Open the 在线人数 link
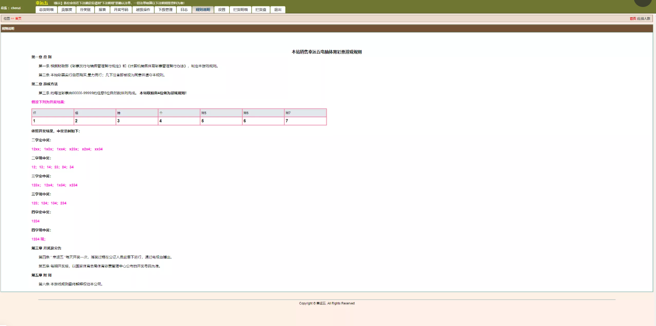The width and height of the screenshot is (656, 326). click(x=644, y=19)
